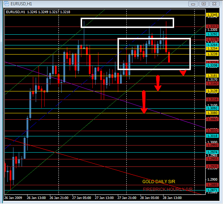Select the FIREBRICK HOURLY S/R text label
The width and height of the screenshot is (223, 204).
click(x=168, y=189)
